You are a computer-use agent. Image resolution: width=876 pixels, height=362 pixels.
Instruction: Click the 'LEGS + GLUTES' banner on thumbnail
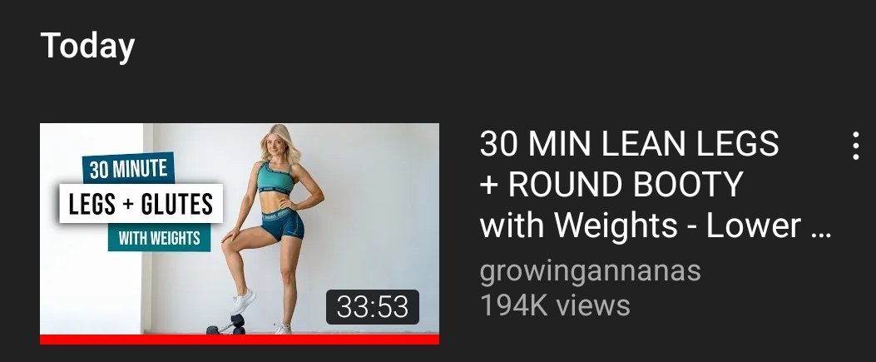141,203
